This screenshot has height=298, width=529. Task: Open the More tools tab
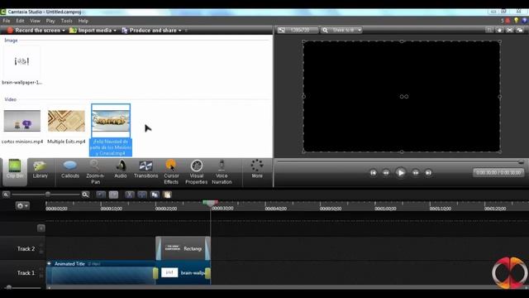click(257, 169)
